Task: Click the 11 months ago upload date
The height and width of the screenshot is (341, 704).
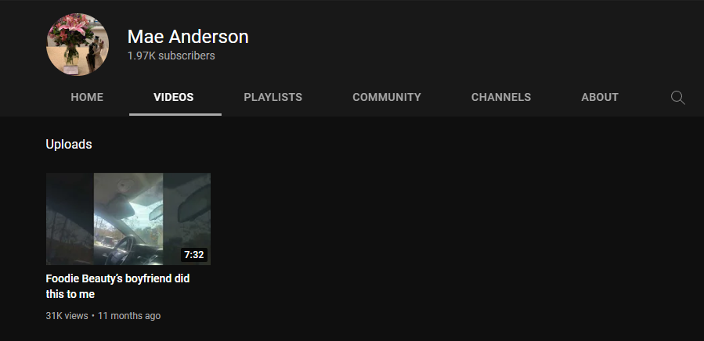Action: (129, 316)
